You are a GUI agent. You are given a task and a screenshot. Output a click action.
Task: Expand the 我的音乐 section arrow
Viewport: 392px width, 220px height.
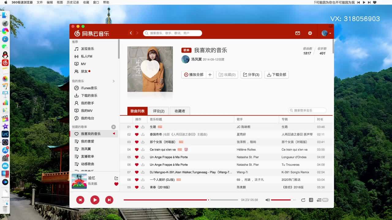point(114,81)
